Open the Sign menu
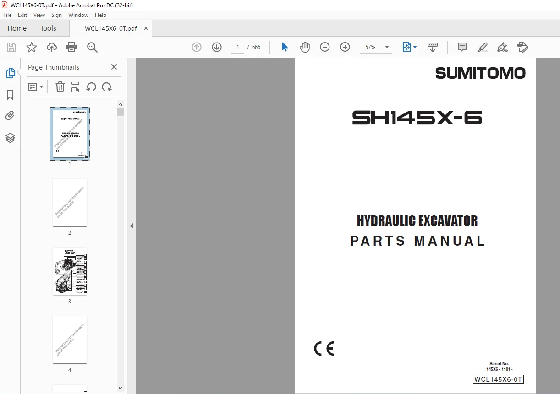 click(x=56, y=15)
